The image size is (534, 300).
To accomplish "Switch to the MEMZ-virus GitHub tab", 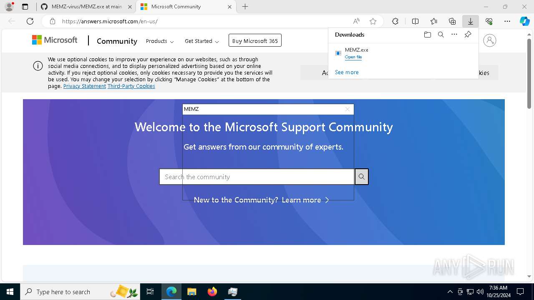I will point(87,7).
